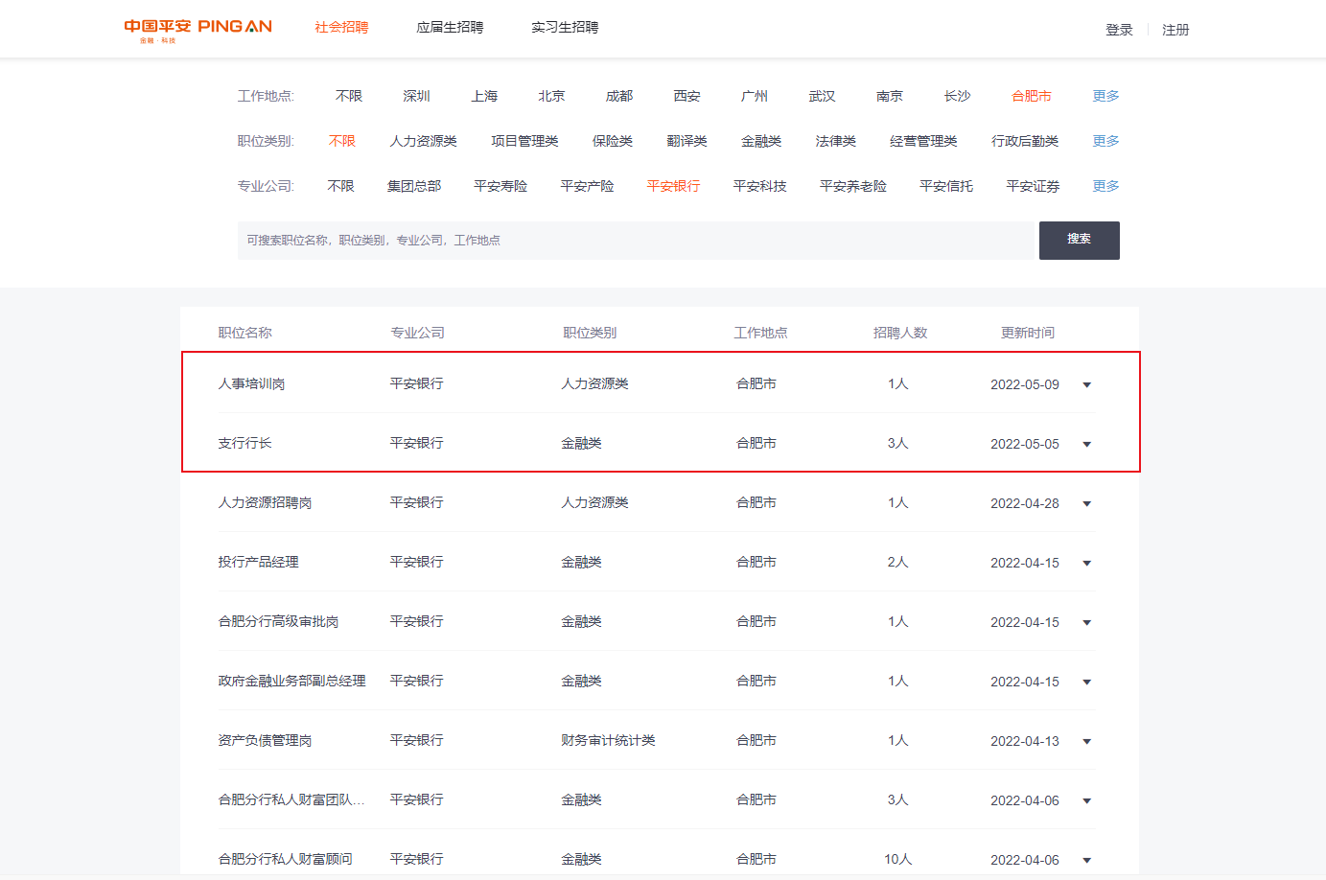Open the 支行行长 job title
The width and height of the screenshot is (1326, 880).
[x=244, y=443]
